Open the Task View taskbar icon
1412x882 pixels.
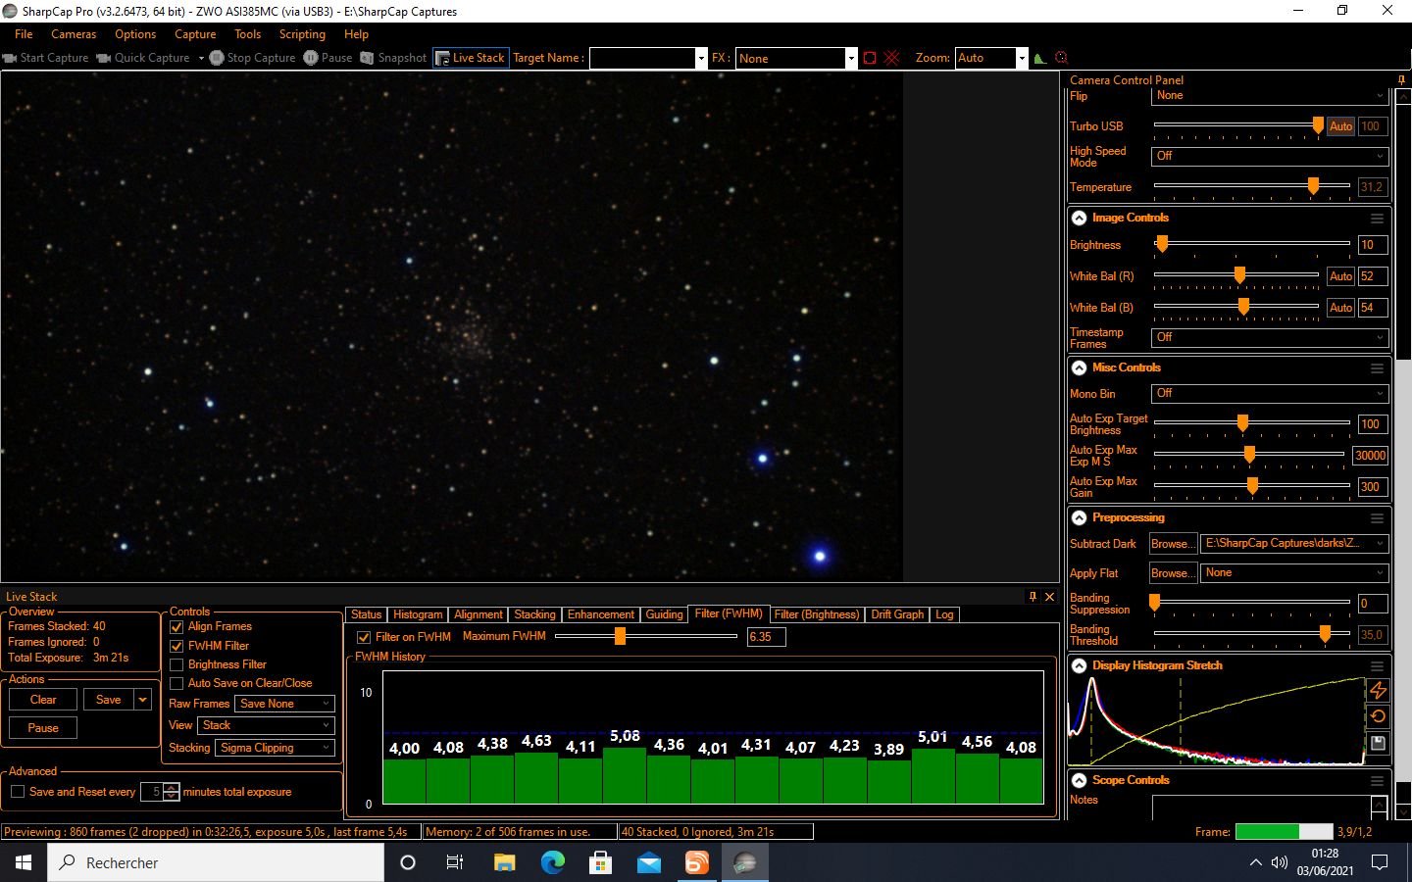point(455,862)
